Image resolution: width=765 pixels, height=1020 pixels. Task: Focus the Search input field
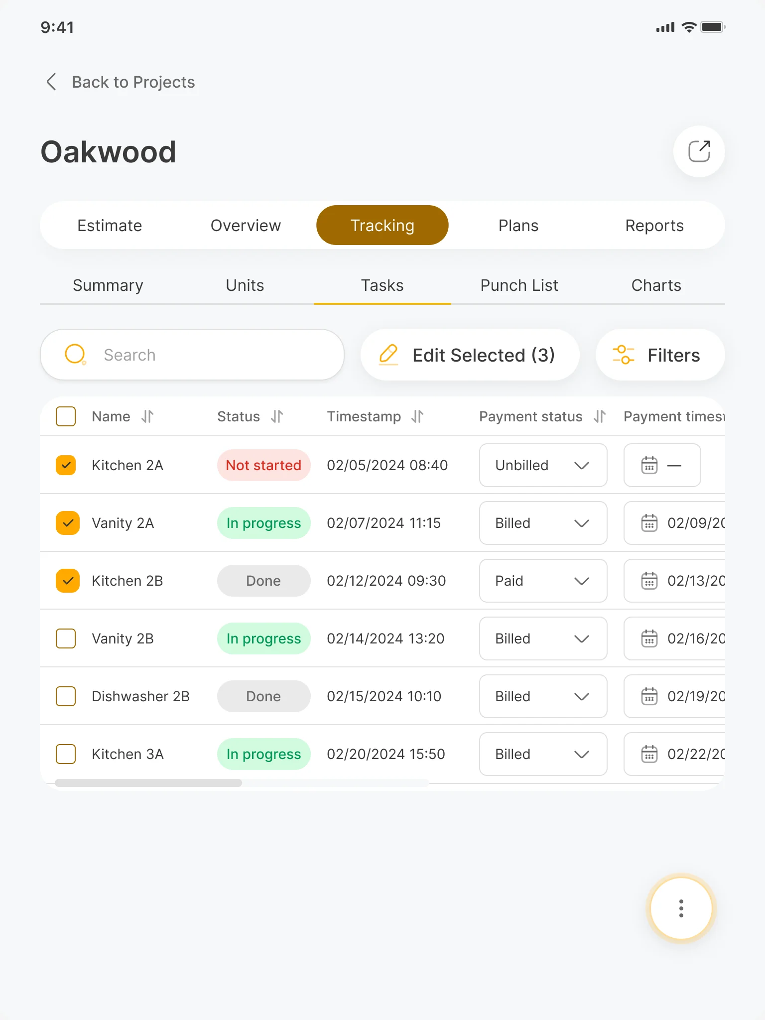click(x=192, y=355)
